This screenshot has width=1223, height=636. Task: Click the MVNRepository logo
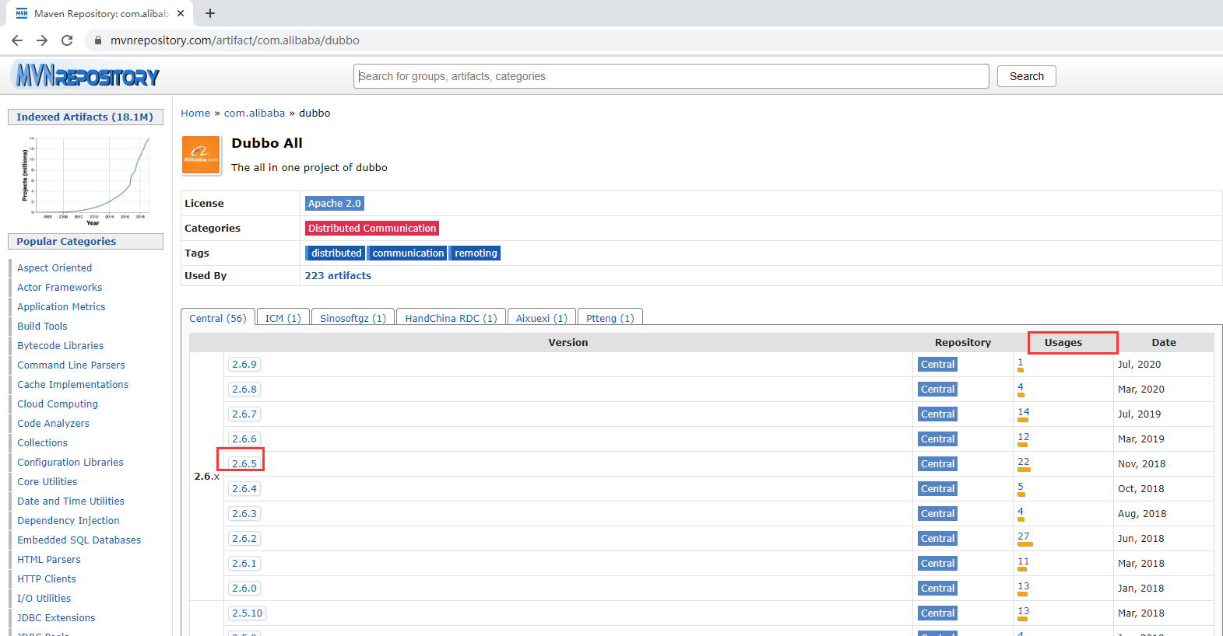point(87,75)
